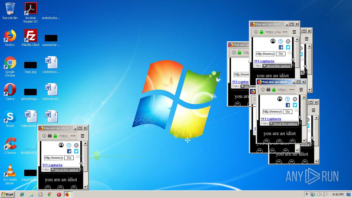Open 111 captures link in frontmost right-side window
The height and width of the screenshot is (198, 352).
[271, 119]
